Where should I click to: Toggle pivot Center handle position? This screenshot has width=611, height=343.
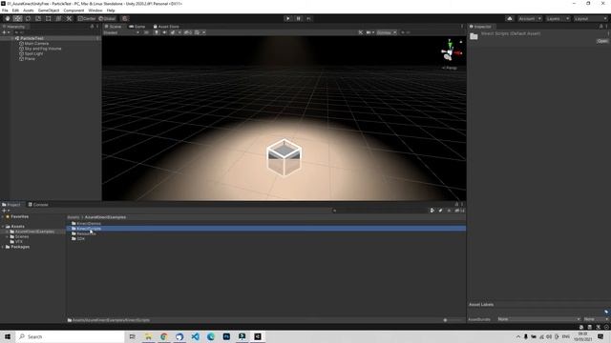click(87, 19)
